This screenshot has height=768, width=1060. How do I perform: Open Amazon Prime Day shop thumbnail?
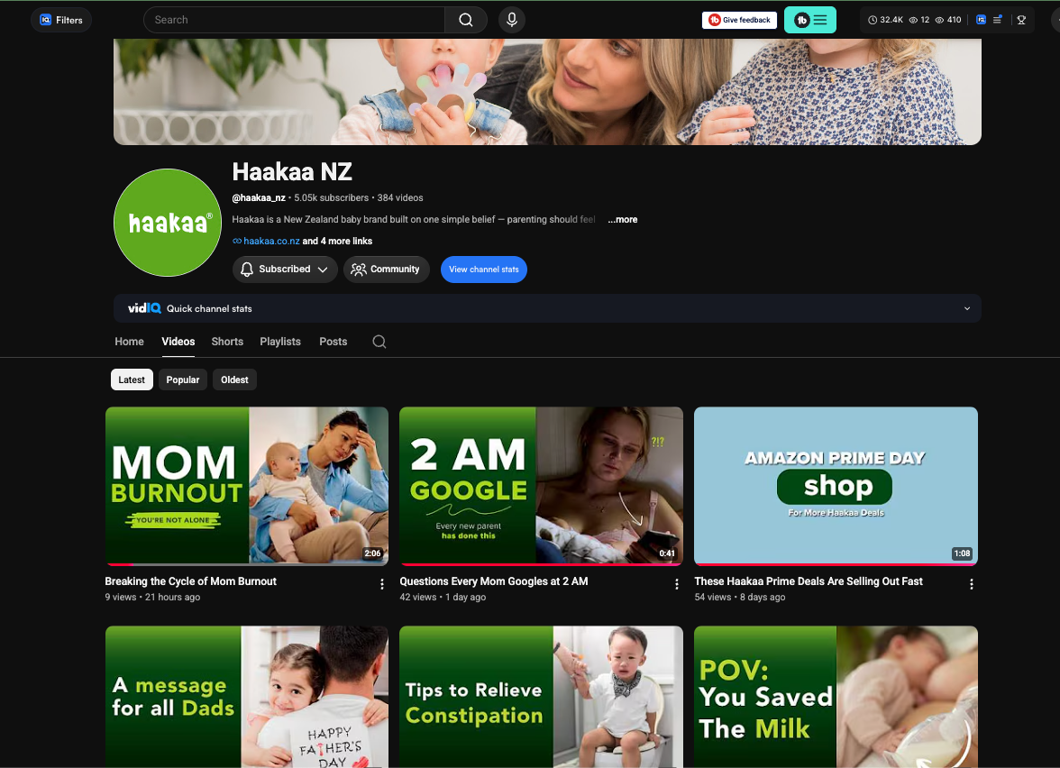pos(836,485)
